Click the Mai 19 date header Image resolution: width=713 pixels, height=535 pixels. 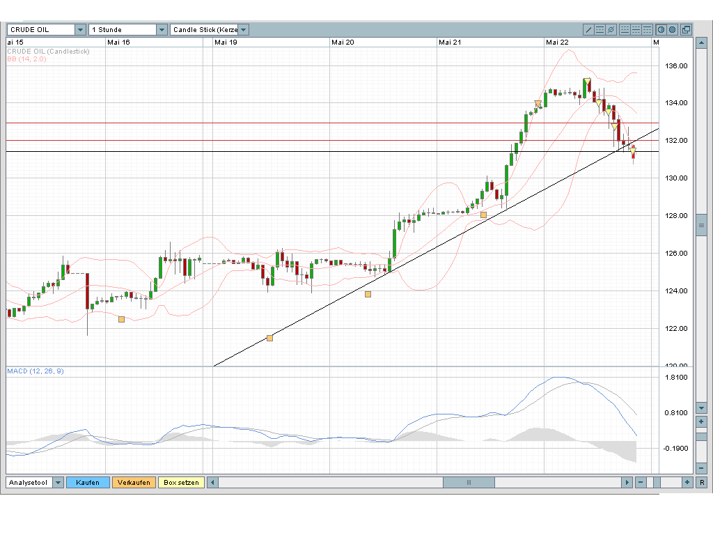(226, 42)
